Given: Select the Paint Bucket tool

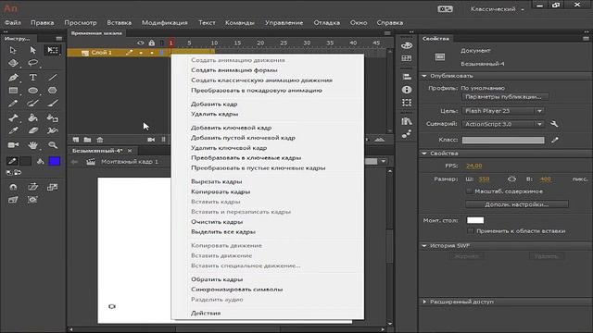Looking at the screenshot, I should [x=33, y=117].
